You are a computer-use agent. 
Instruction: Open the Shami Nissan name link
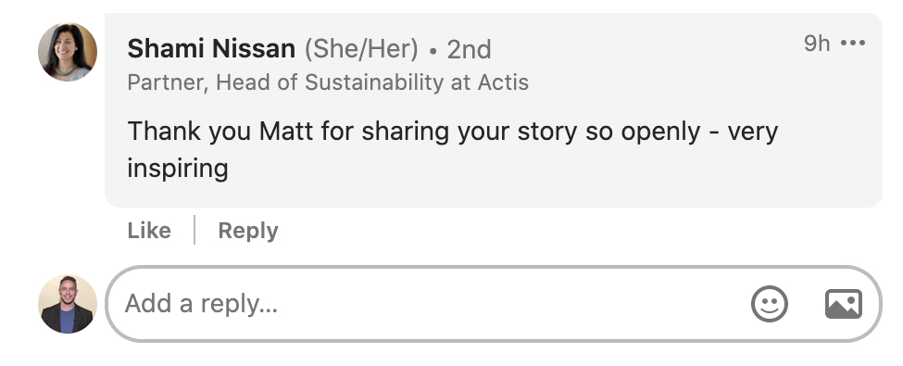tap(211, 48)
